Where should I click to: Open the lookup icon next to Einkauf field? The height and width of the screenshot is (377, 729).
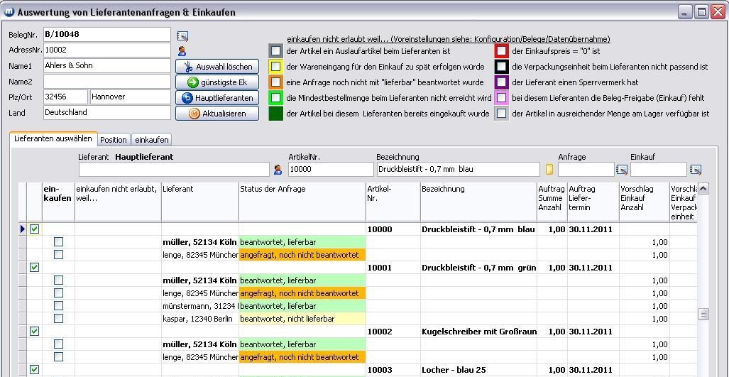coord(695,170)
